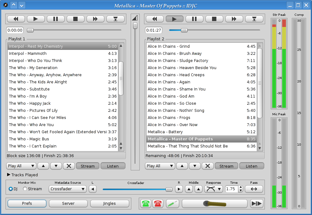The width and height of the screenshot is (312, 215).
Task: Click the advance crossfade arrow button
Action: (257, 204)
